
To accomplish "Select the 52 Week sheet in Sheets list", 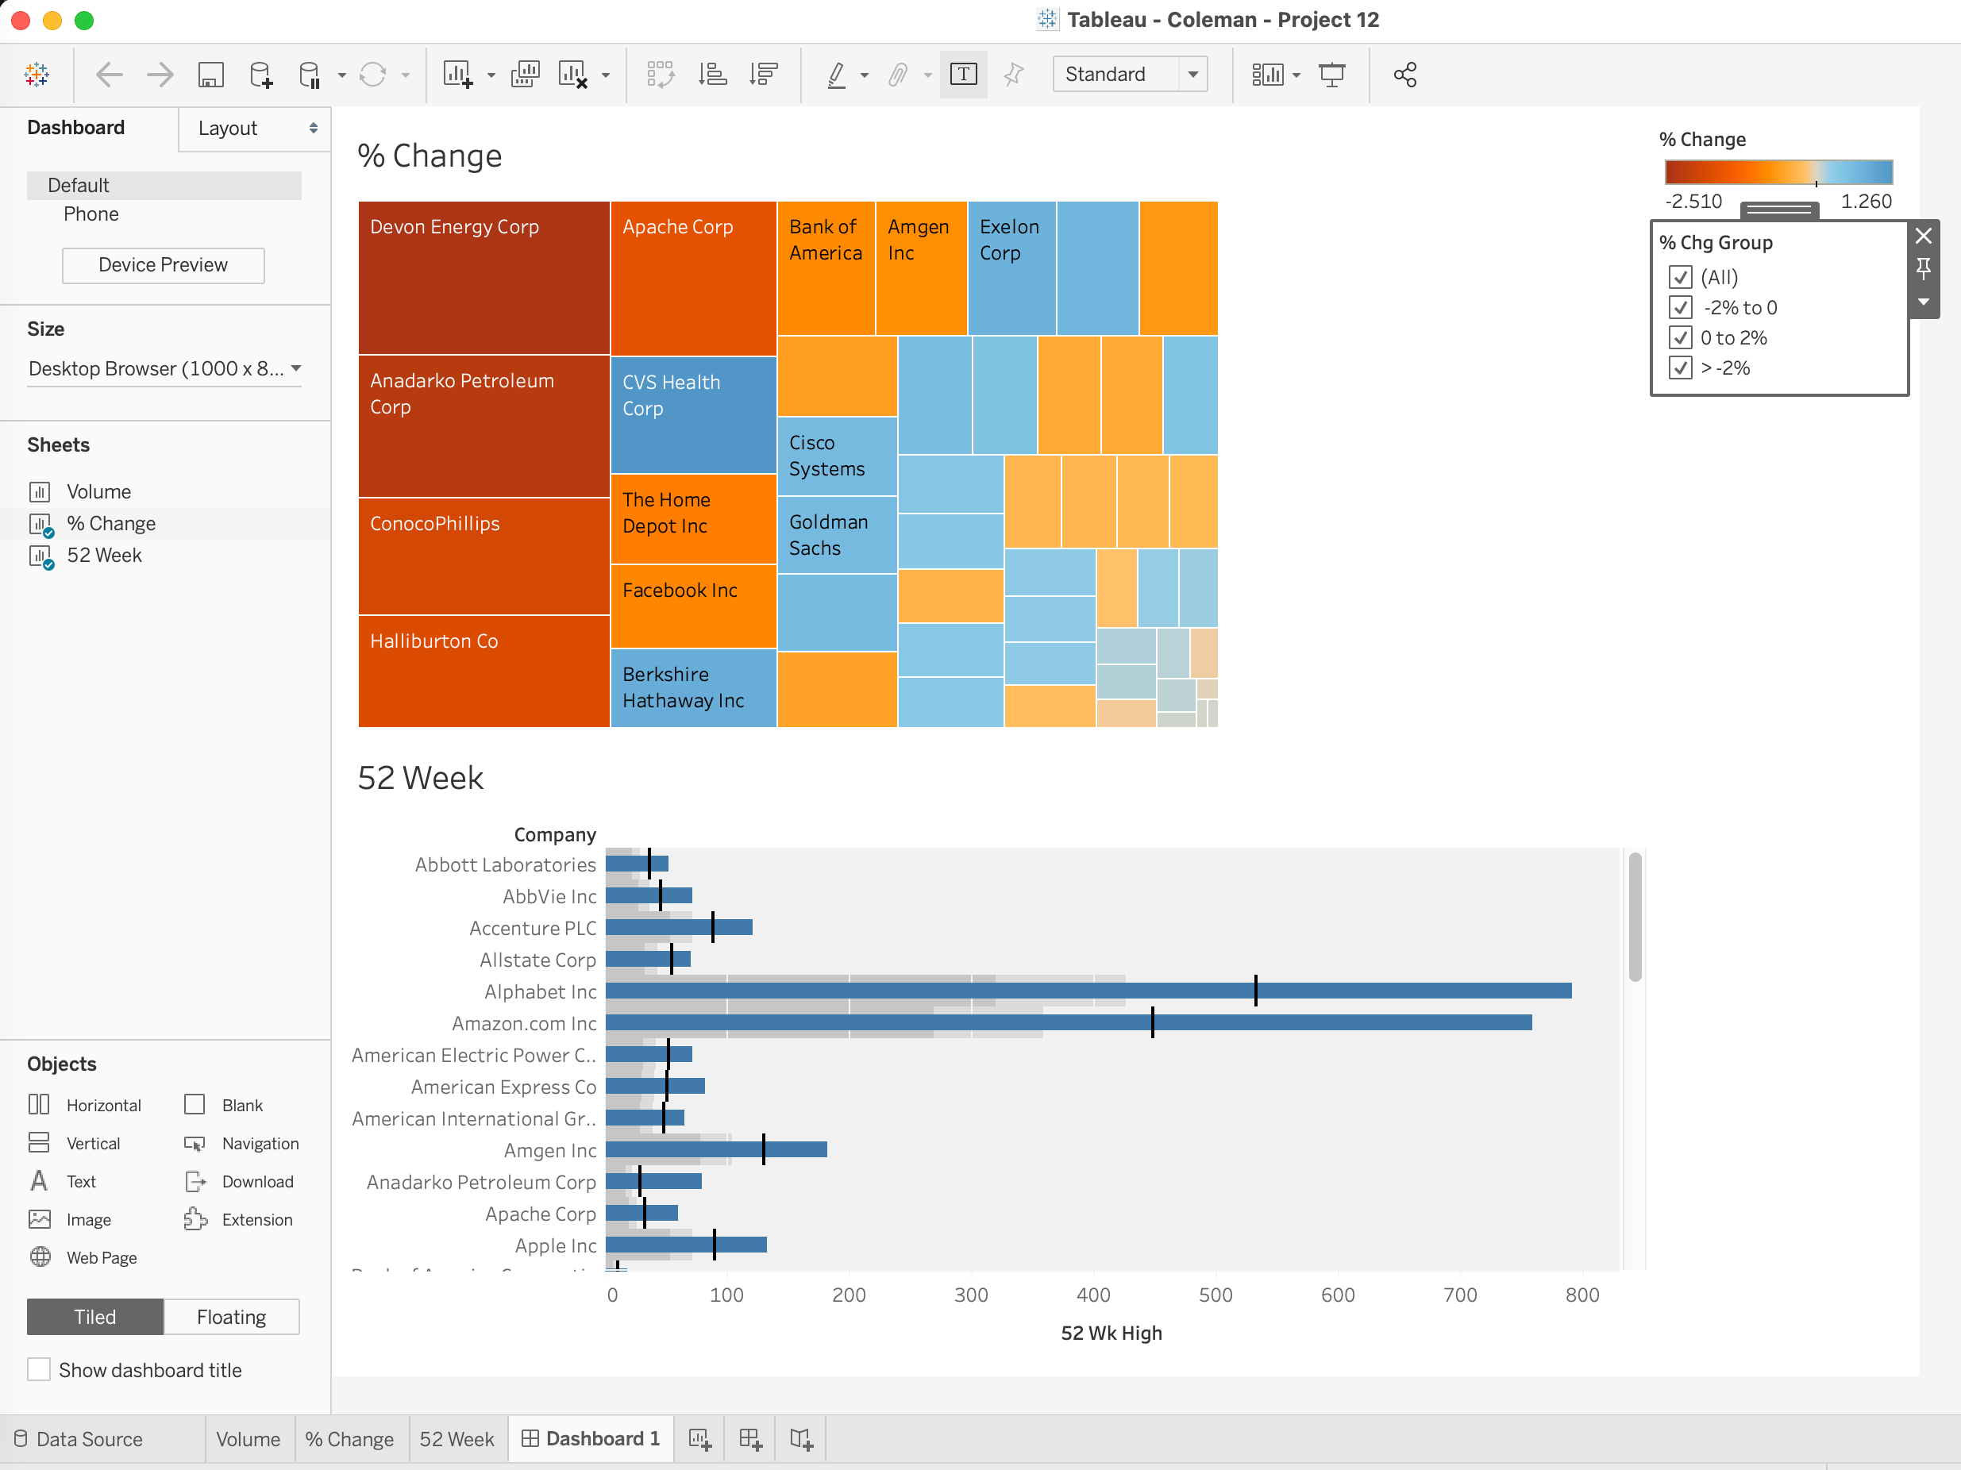I will tap(104, 556).
